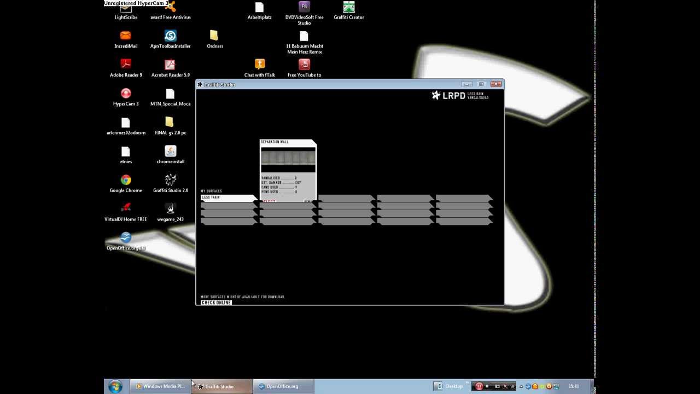Open the OpenOffice.org desktop icon
The height and width of the screenshot is (394, 700).
point(126,242)
